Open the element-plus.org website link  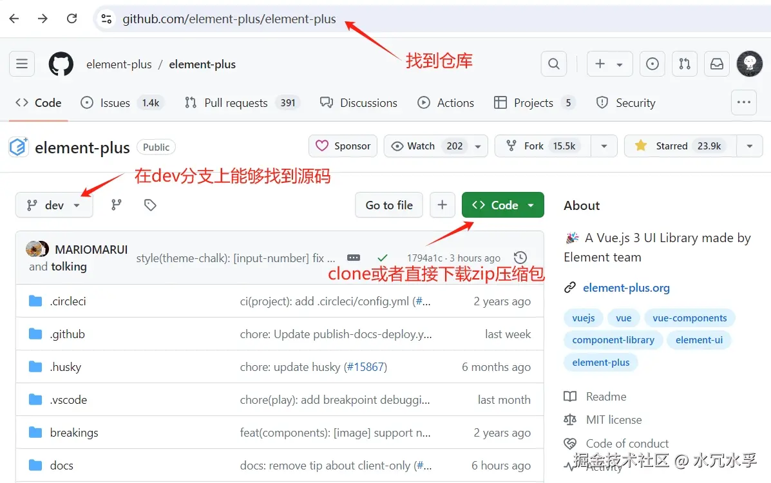[x=626, y=288]
